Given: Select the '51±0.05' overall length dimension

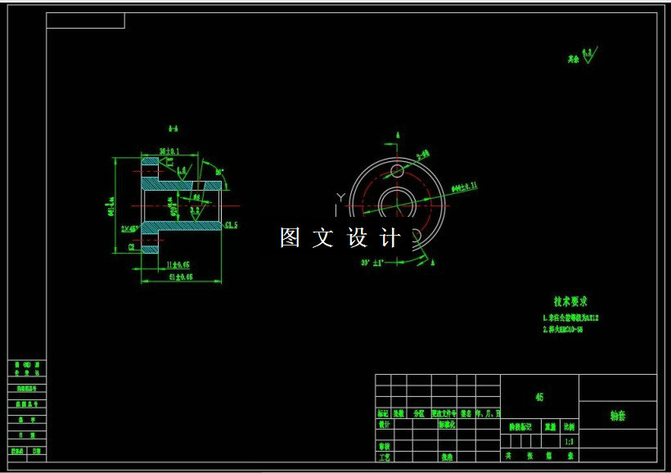Looking at the screenshot, I should pos(181,277).
